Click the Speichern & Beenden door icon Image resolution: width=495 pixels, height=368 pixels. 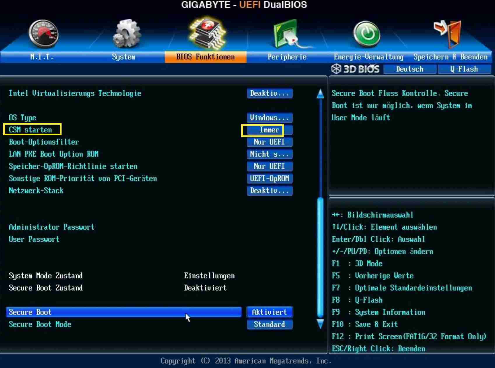(x=448, y=34)
